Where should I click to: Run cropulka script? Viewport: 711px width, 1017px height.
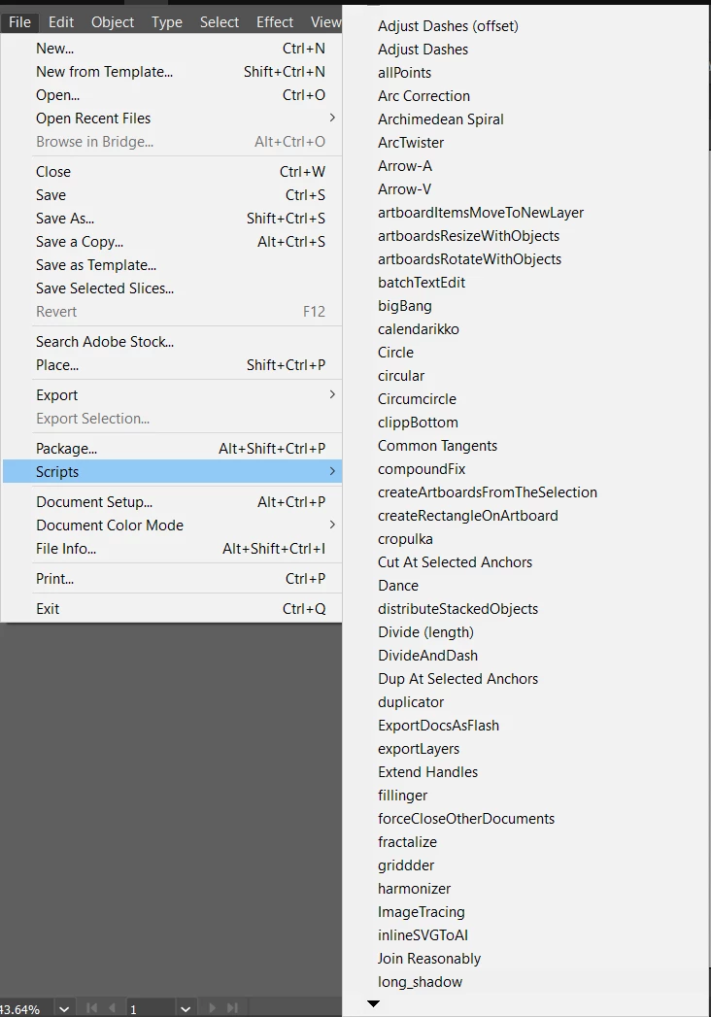pos(405,539)
